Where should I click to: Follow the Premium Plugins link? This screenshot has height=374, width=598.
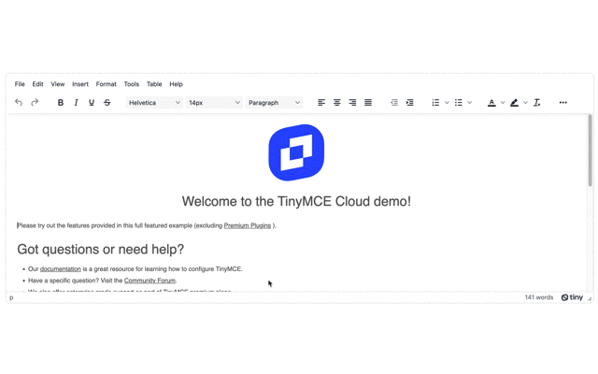248,225
